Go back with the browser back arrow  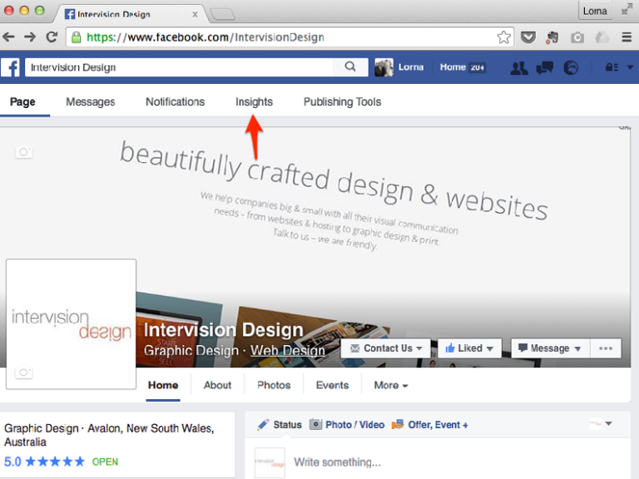(8, 37)
